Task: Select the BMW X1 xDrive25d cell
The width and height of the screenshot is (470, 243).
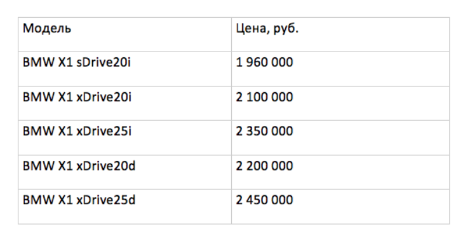Action: click(124, 206)
